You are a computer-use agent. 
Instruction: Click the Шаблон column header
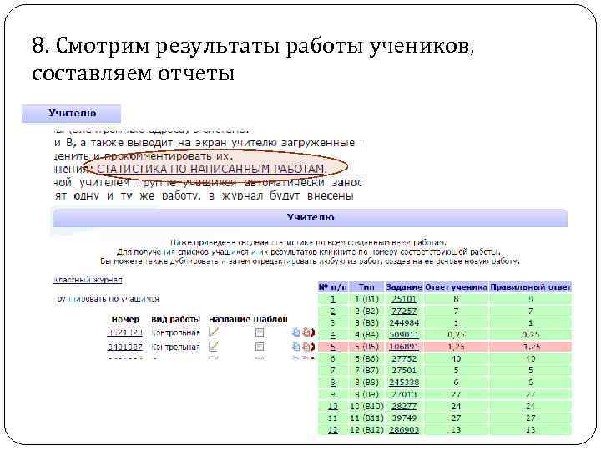[x=270, y=319]
